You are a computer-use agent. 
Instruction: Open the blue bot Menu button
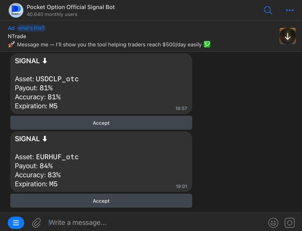tap(16, 222)
